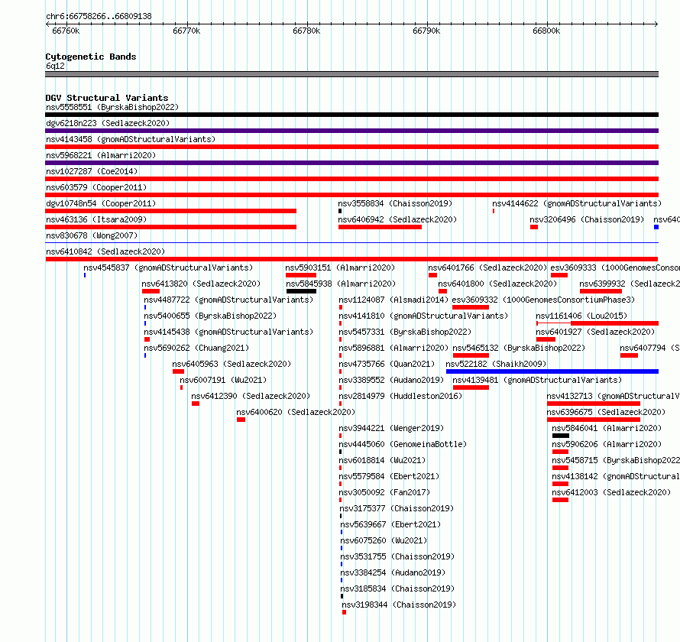Select nsv5896881 (Almarri2020) label
Image resolution: width=680 pixels, height=642 pixels.
(393, 348)
